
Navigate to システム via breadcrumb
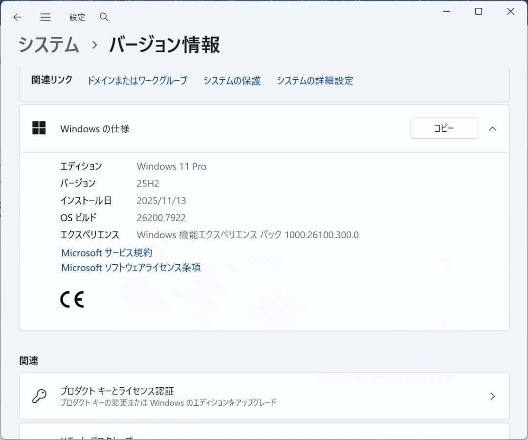click(48, 44)
